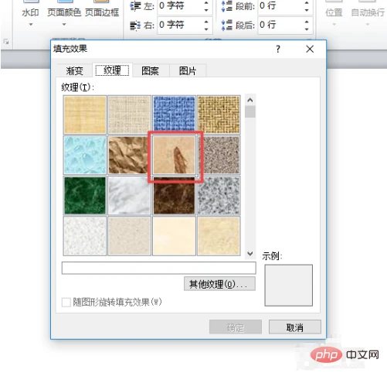Select the green marble texture

tap(85, 196)
